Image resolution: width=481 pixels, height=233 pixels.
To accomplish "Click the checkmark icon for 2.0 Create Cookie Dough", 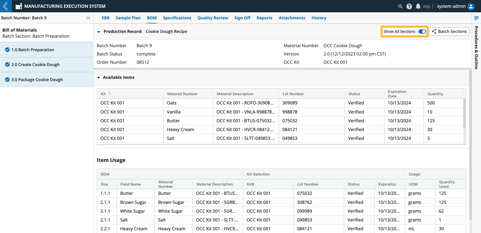I will [x=7, y=65].
